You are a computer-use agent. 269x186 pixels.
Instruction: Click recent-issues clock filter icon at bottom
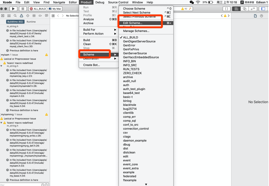43,185
